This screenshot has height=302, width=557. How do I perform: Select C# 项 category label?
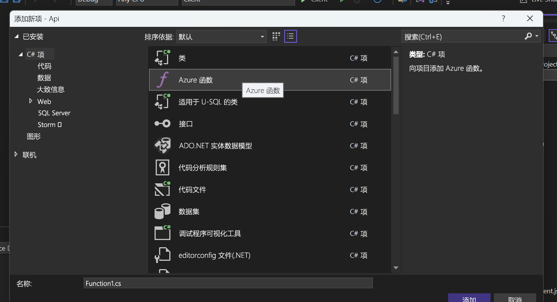coord(36,55)
